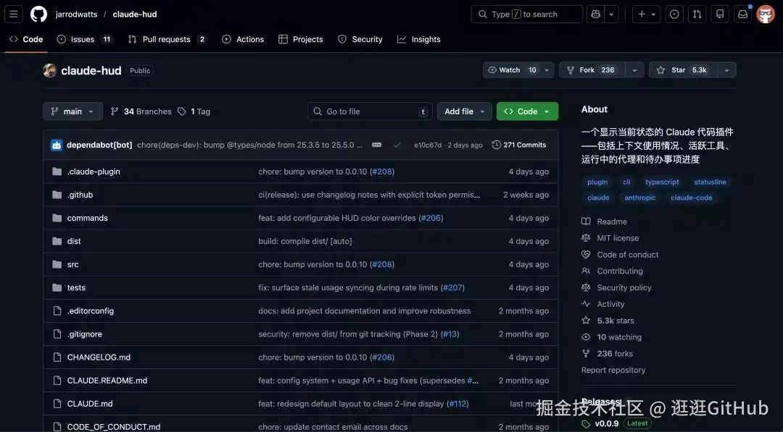Click the statusline topic tag

coord(710,182)
